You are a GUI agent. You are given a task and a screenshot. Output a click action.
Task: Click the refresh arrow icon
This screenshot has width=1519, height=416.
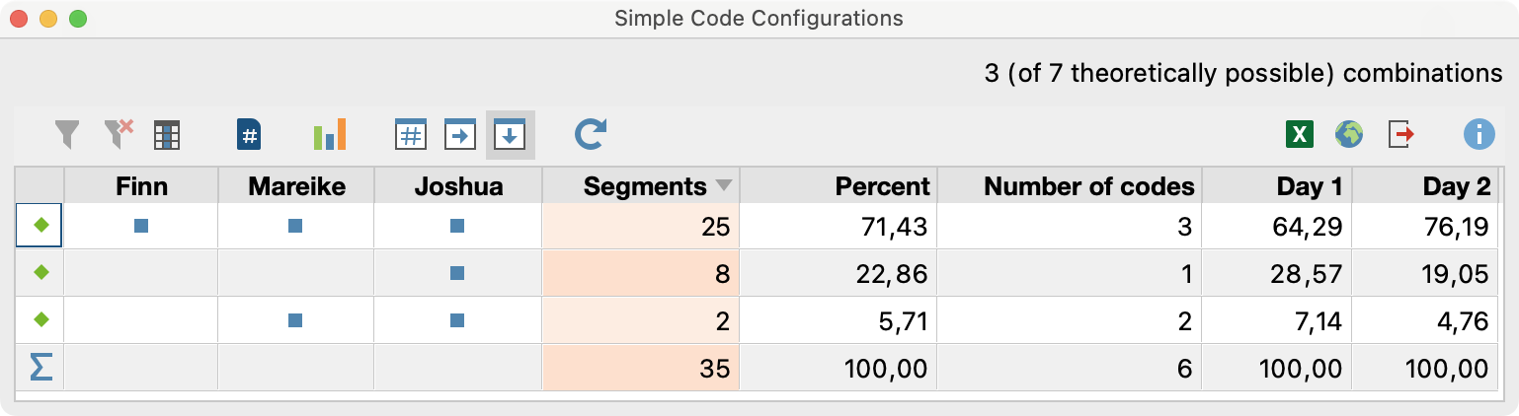click(x=590, y=135)
